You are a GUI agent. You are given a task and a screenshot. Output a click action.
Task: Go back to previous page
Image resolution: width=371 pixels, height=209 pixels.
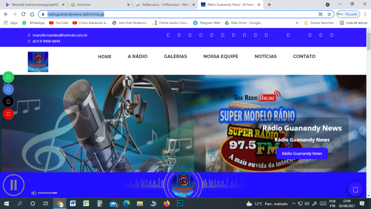coord(6,14)
